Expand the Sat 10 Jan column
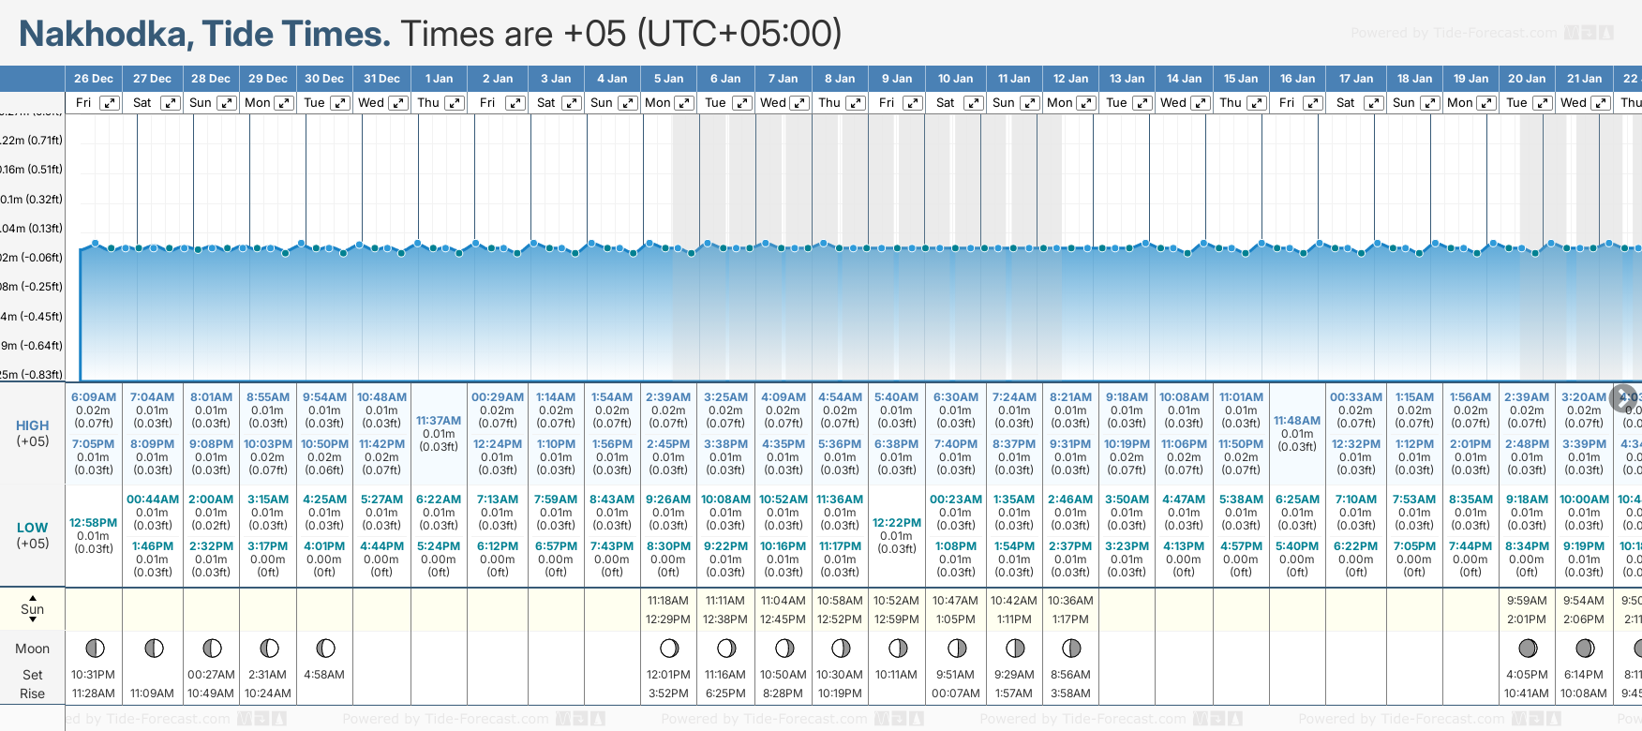 [x=973, y=103]
